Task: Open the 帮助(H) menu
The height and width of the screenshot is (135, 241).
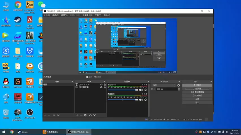Action: point(107,15)
